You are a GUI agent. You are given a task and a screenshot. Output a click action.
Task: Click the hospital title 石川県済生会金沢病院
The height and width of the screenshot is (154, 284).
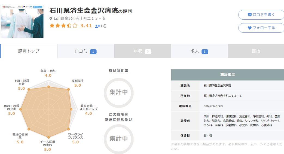coord(84,11)
